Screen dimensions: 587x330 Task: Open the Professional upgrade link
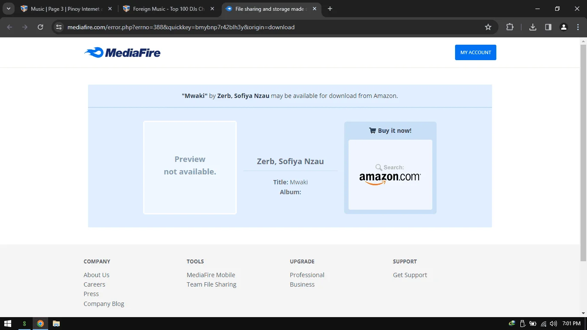pyautogui.click(x=307, y=275)
